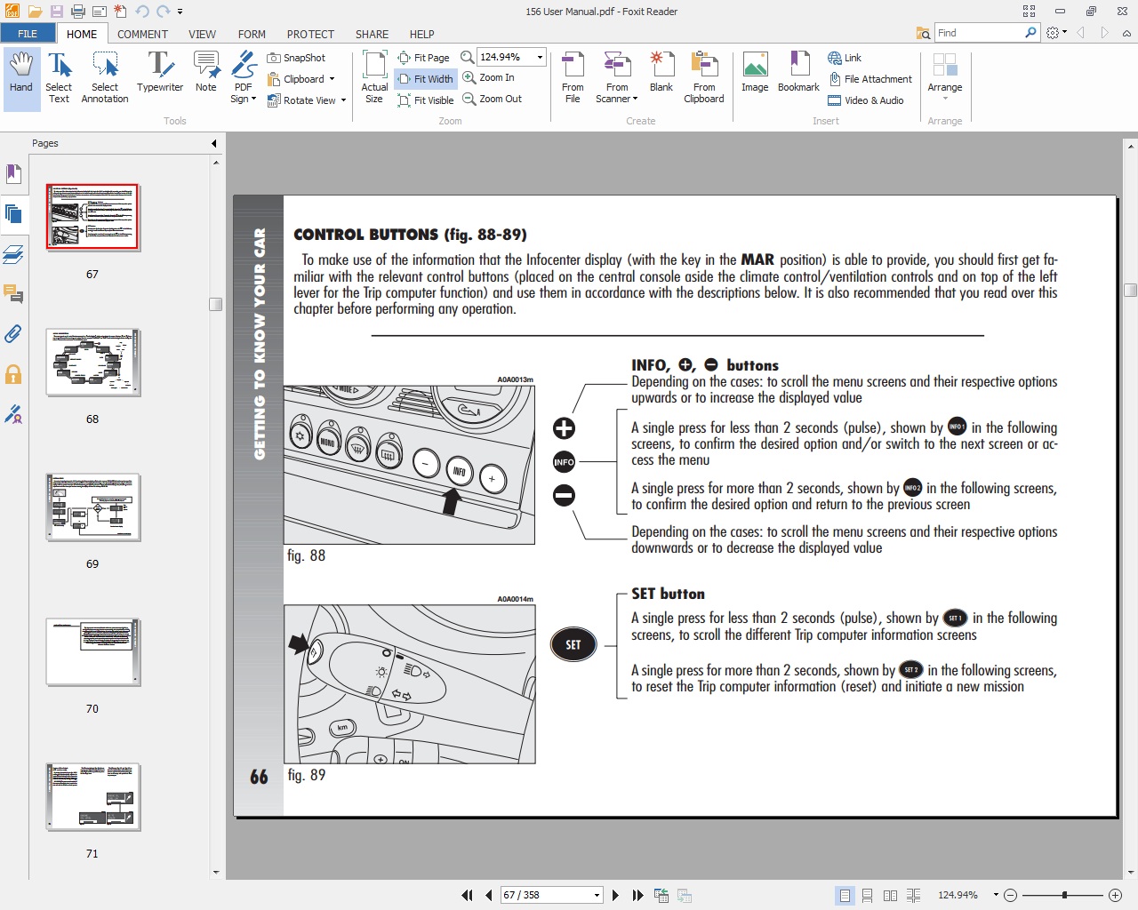Expand the From Scanner dropdown
1138x910 pixels.
617,78
